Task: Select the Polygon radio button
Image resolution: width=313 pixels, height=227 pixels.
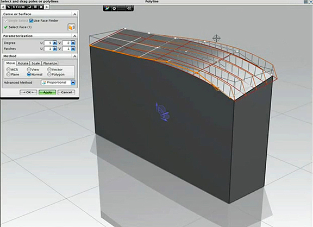Action: (x=49, y=74)
